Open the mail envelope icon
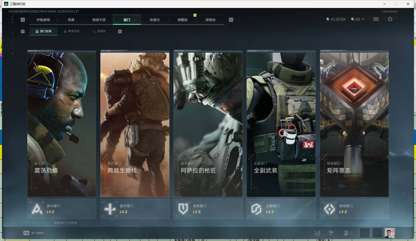This screenshot has height=241, width=416. [x=376, y=19]
